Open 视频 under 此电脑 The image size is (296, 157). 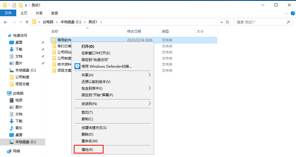(x=19, y=100)
